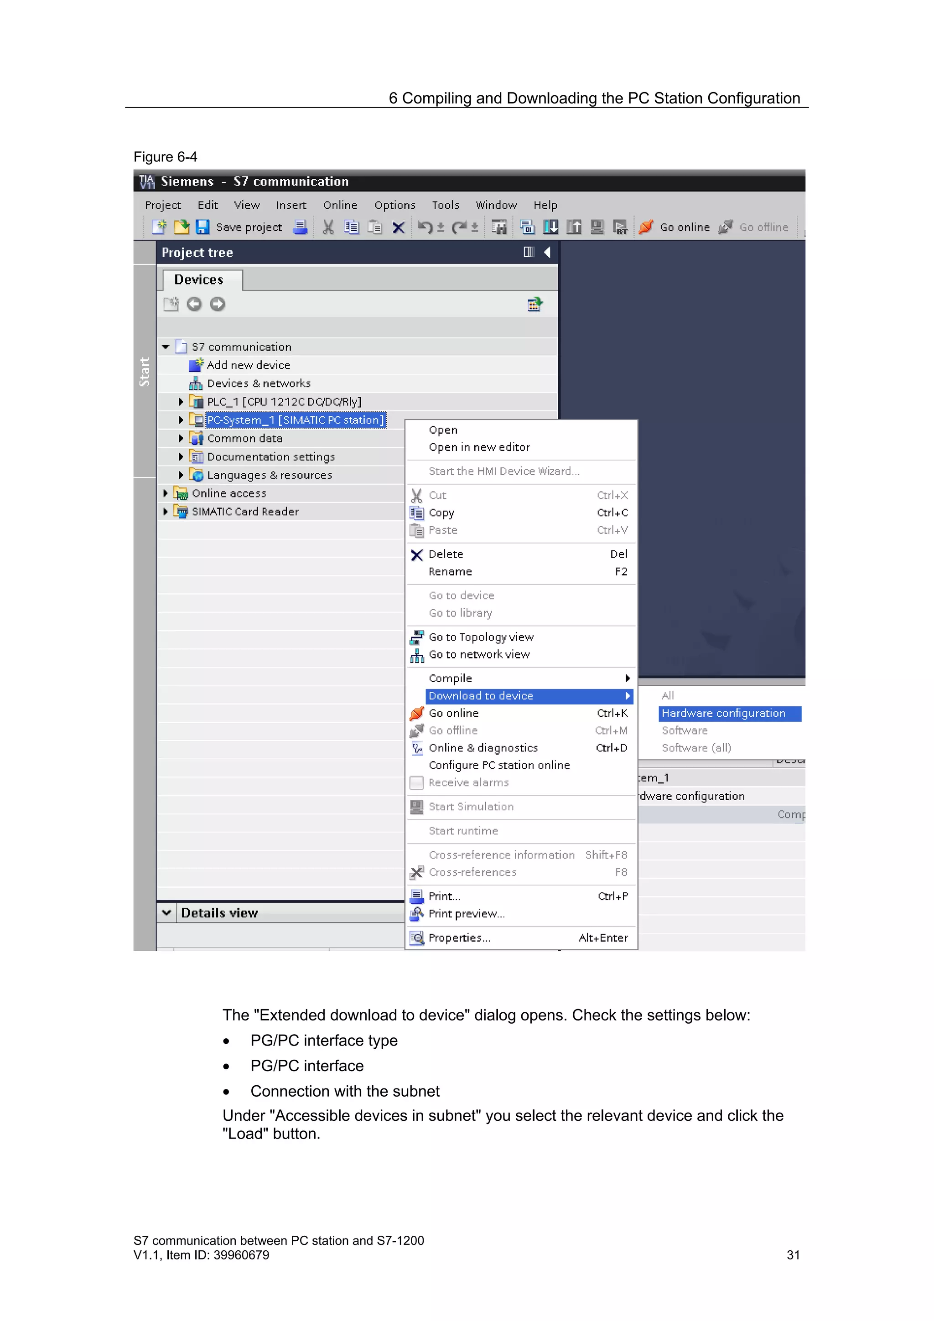
Task: Click vertical Start sidebar tab
Action: pos(145,371)
